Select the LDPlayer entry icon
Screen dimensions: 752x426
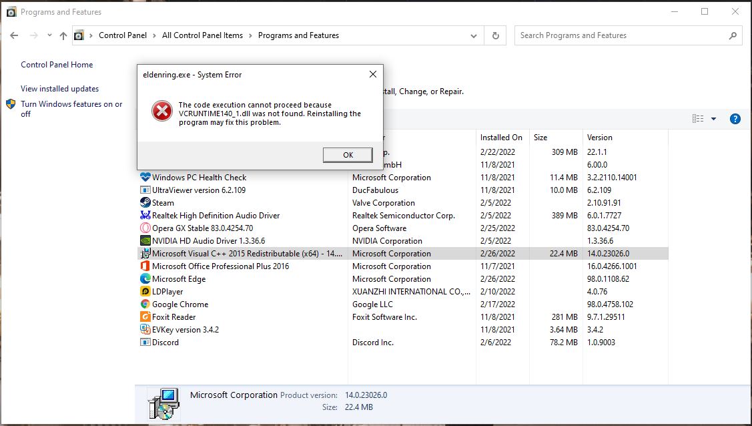click(145, 291)
